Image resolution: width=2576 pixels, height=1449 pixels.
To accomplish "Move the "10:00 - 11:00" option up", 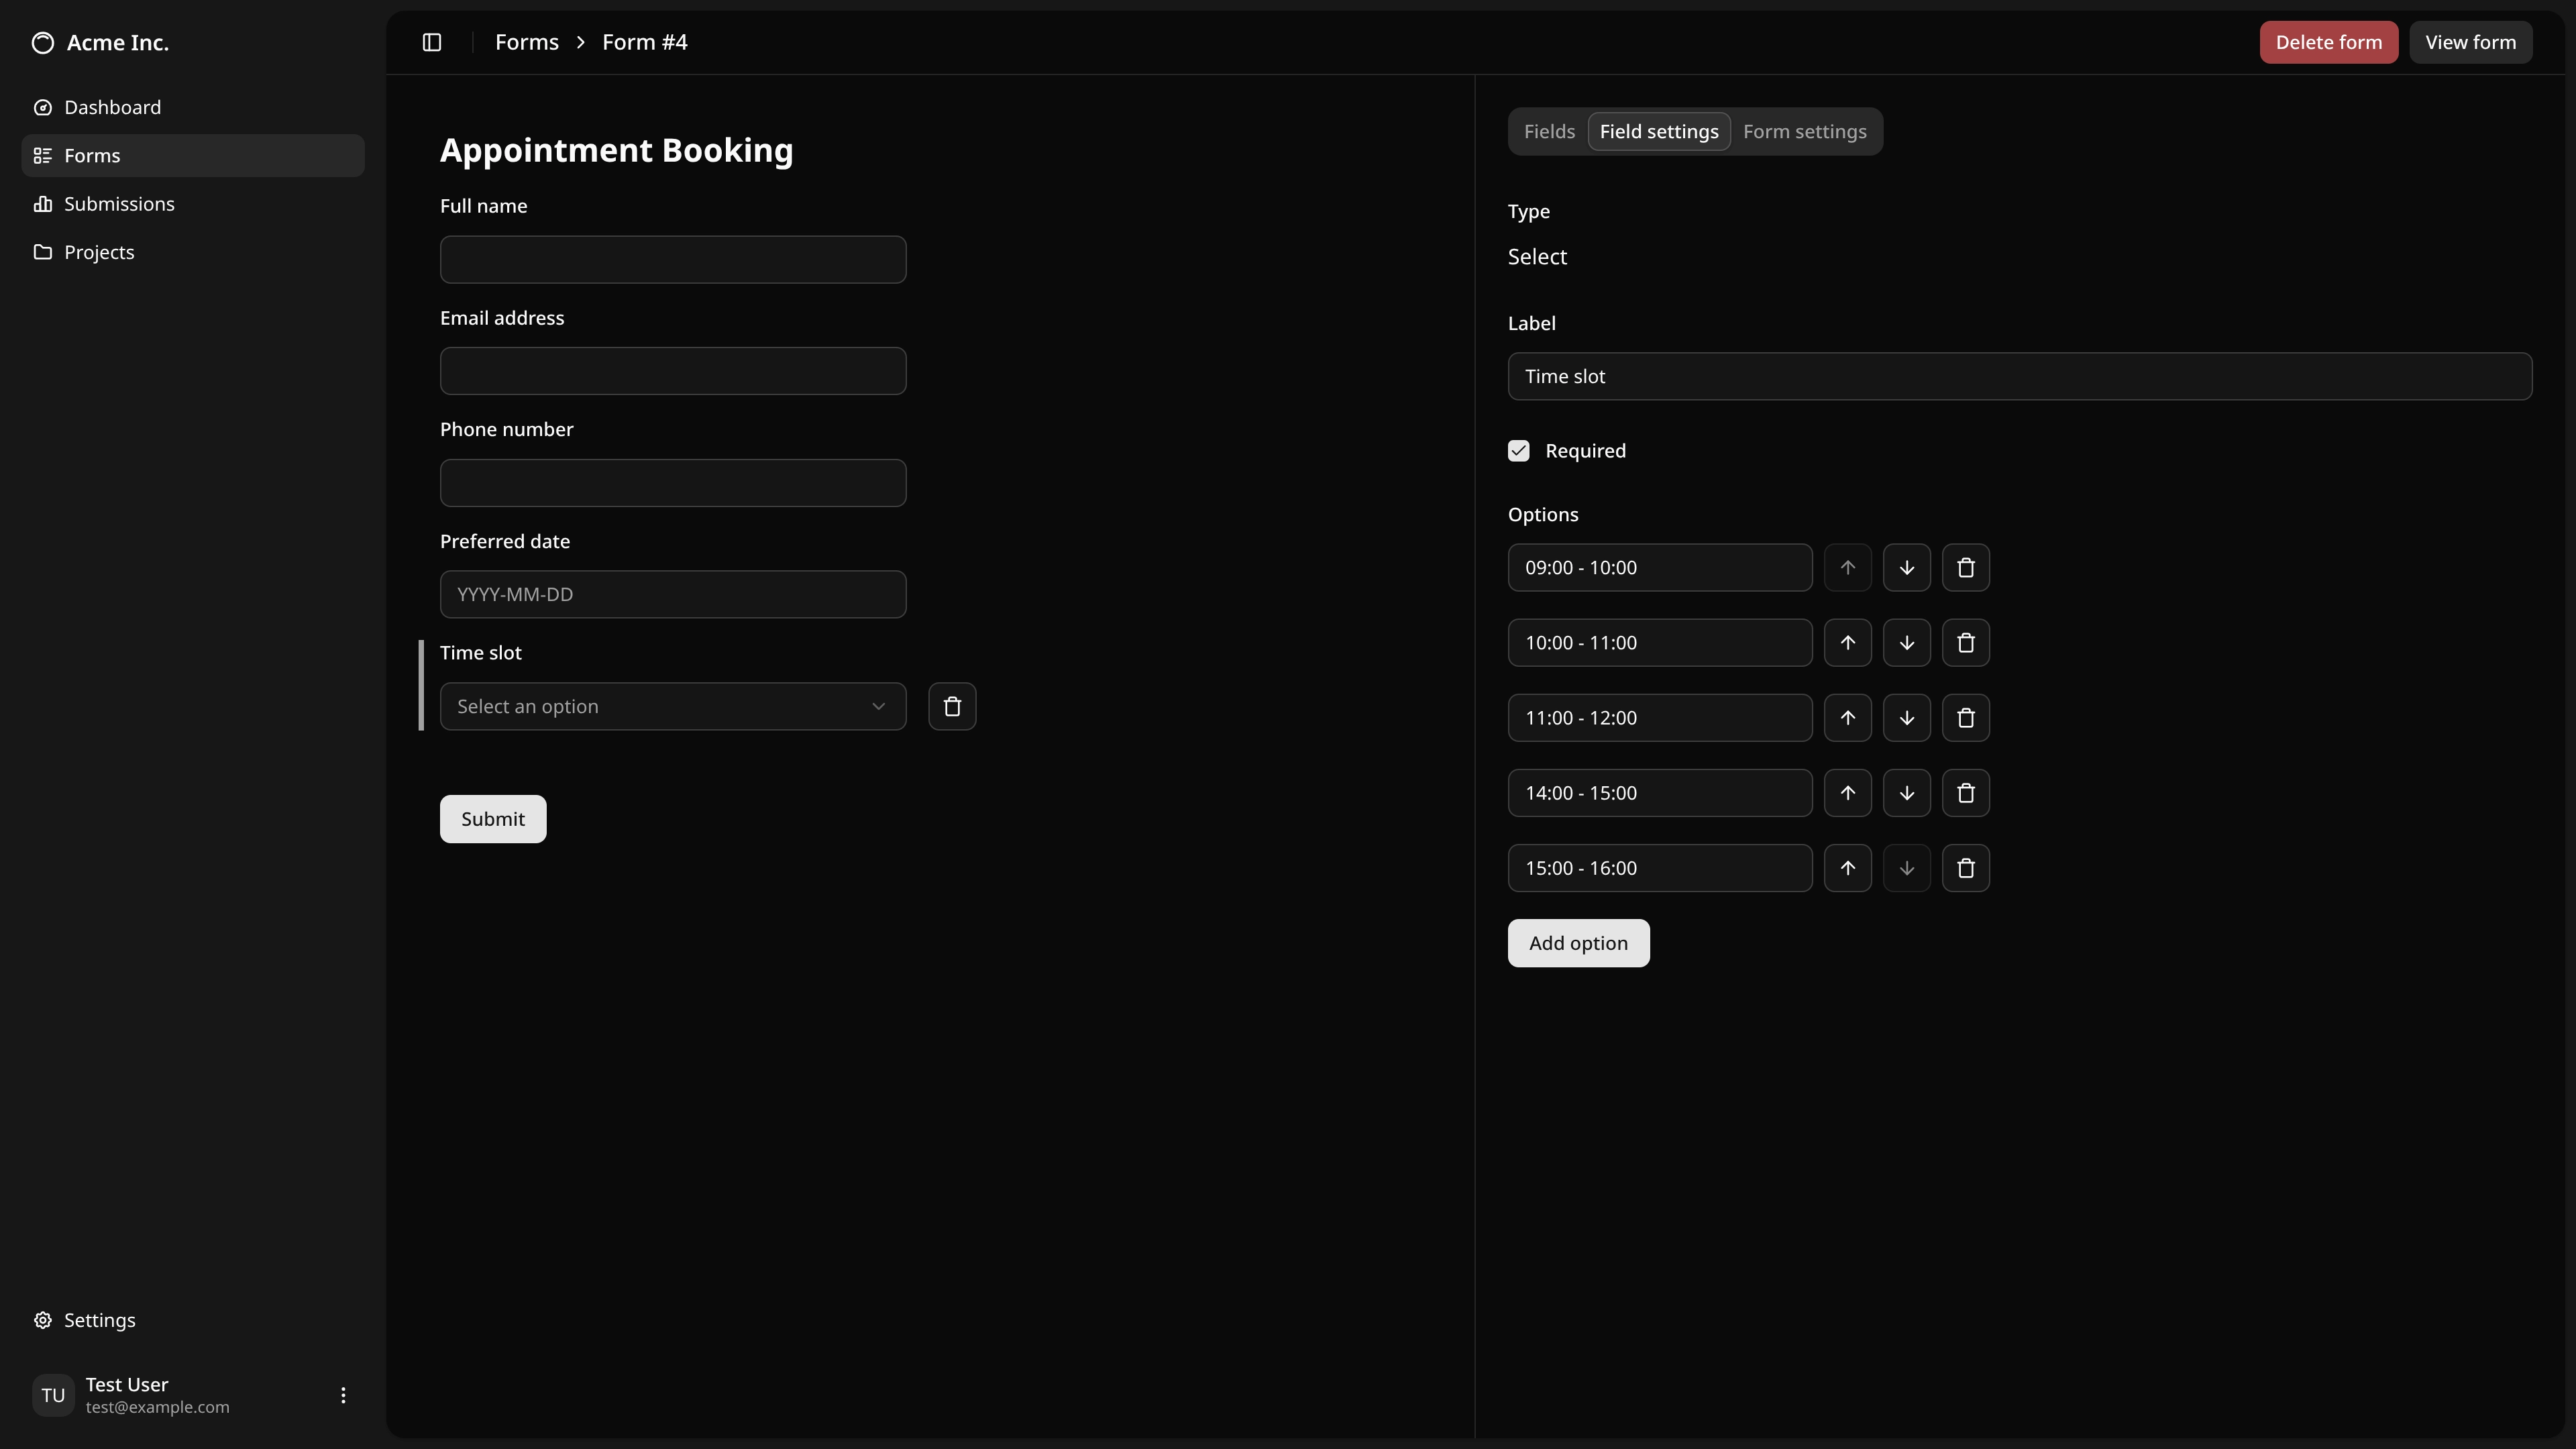I will pos(1847,642).
